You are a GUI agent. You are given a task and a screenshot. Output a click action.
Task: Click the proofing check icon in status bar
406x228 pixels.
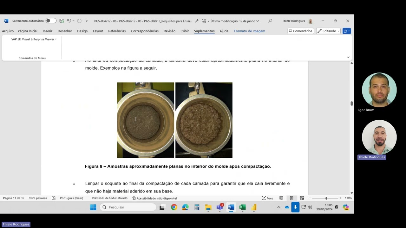tap(54, 198)
